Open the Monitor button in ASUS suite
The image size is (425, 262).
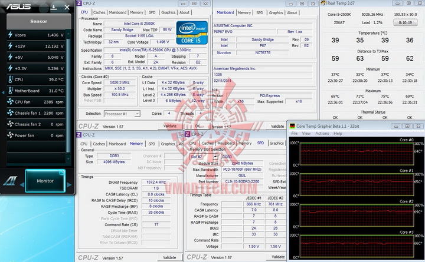tap(45, 181)
